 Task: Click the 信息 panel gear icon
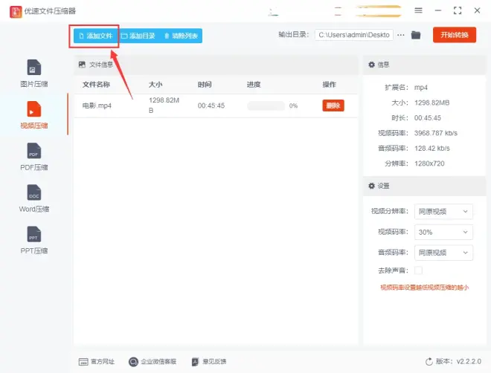click(371, 65)
